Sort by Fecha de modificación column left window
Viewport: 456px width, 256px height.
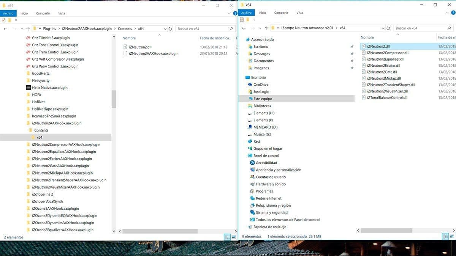coord(215,38)
